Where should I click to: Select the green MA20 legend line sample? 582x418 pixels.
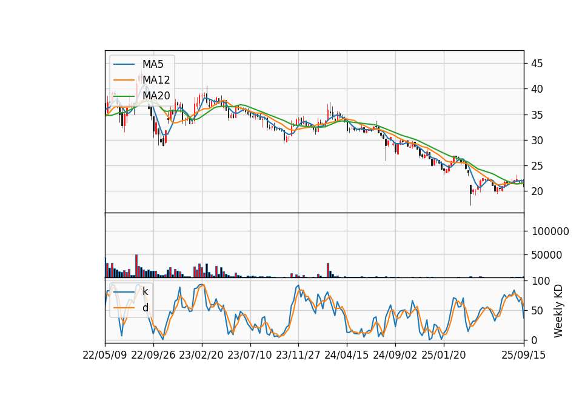click(124, 96)
